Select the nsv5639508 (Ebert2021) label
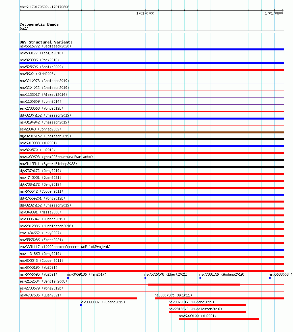The image size is (293, 332). click(x=166, y=274)
